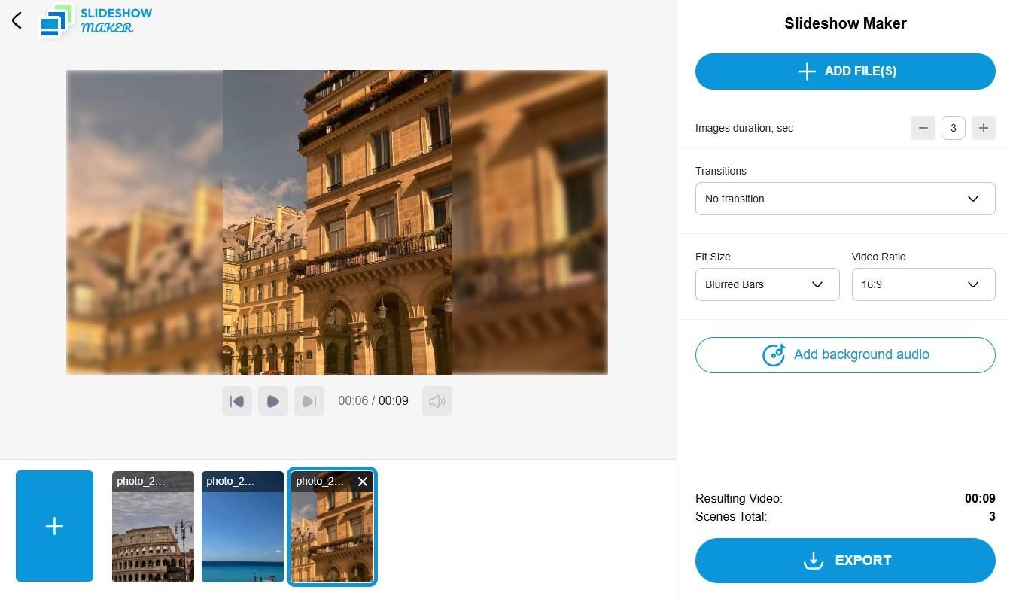Open the Transitions dropdown
The image size is (1010, 599).
click(845, 199)
